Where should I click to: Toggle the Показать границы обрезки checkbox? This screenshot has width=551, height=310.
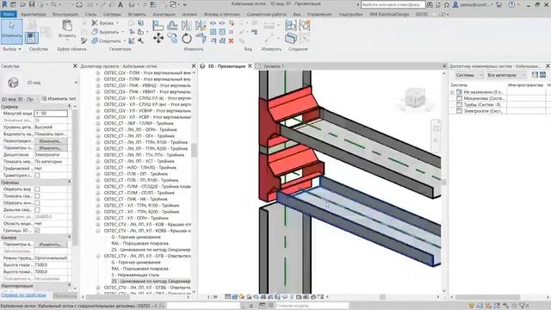click(x=37, y=196)
